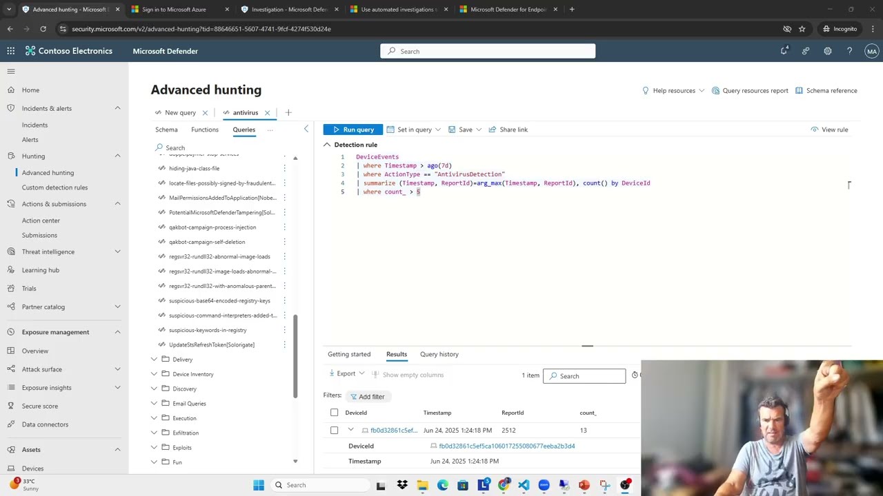Open the Getting started tab
Image resolution: width=883 pixels, height=496 pixels.
pyautogui.click(x=349, y=354)
